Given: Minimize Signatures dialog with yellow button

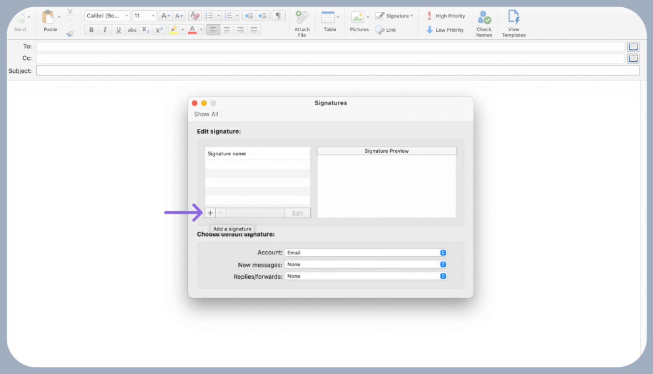Looking at the screenshot, I should pyautogui.click(x=204, y=103).
